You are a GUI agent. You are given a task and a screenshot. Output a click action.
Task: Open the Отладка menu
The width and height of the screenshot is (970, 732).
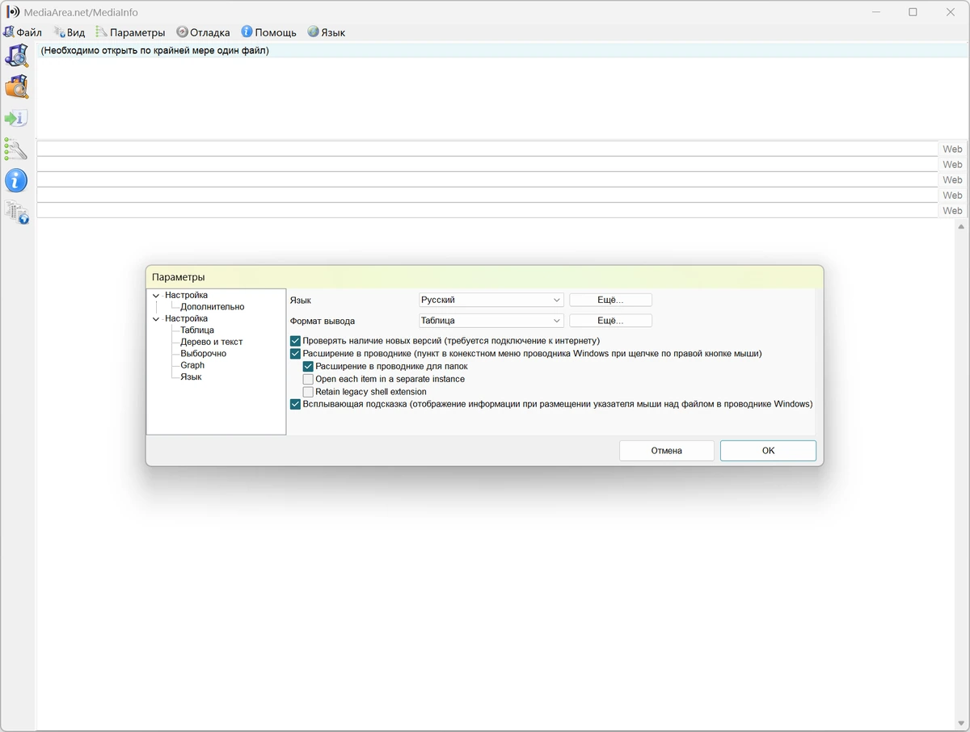tap(203, 32)
